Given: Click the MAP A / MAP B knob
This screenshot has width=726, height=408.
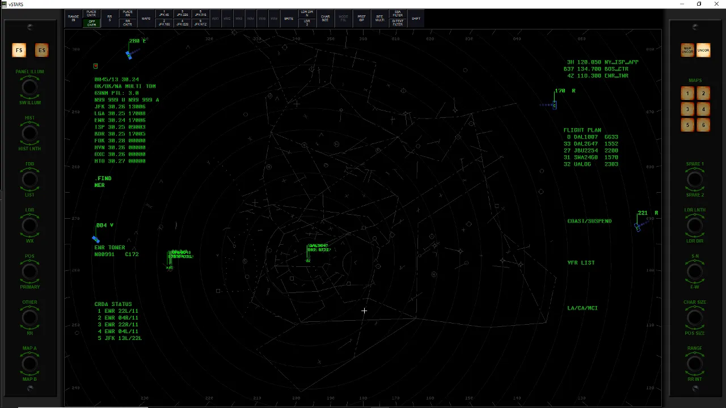Looking at the screenshot, I should point(29,363).
